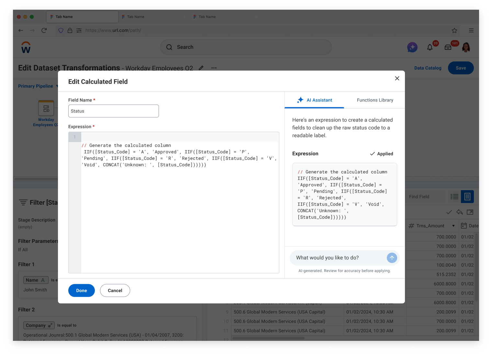Click the Workday Employees Q2 pipeline node icon
492x357 pixels.
pyautogui.click(x=46, y=108)
